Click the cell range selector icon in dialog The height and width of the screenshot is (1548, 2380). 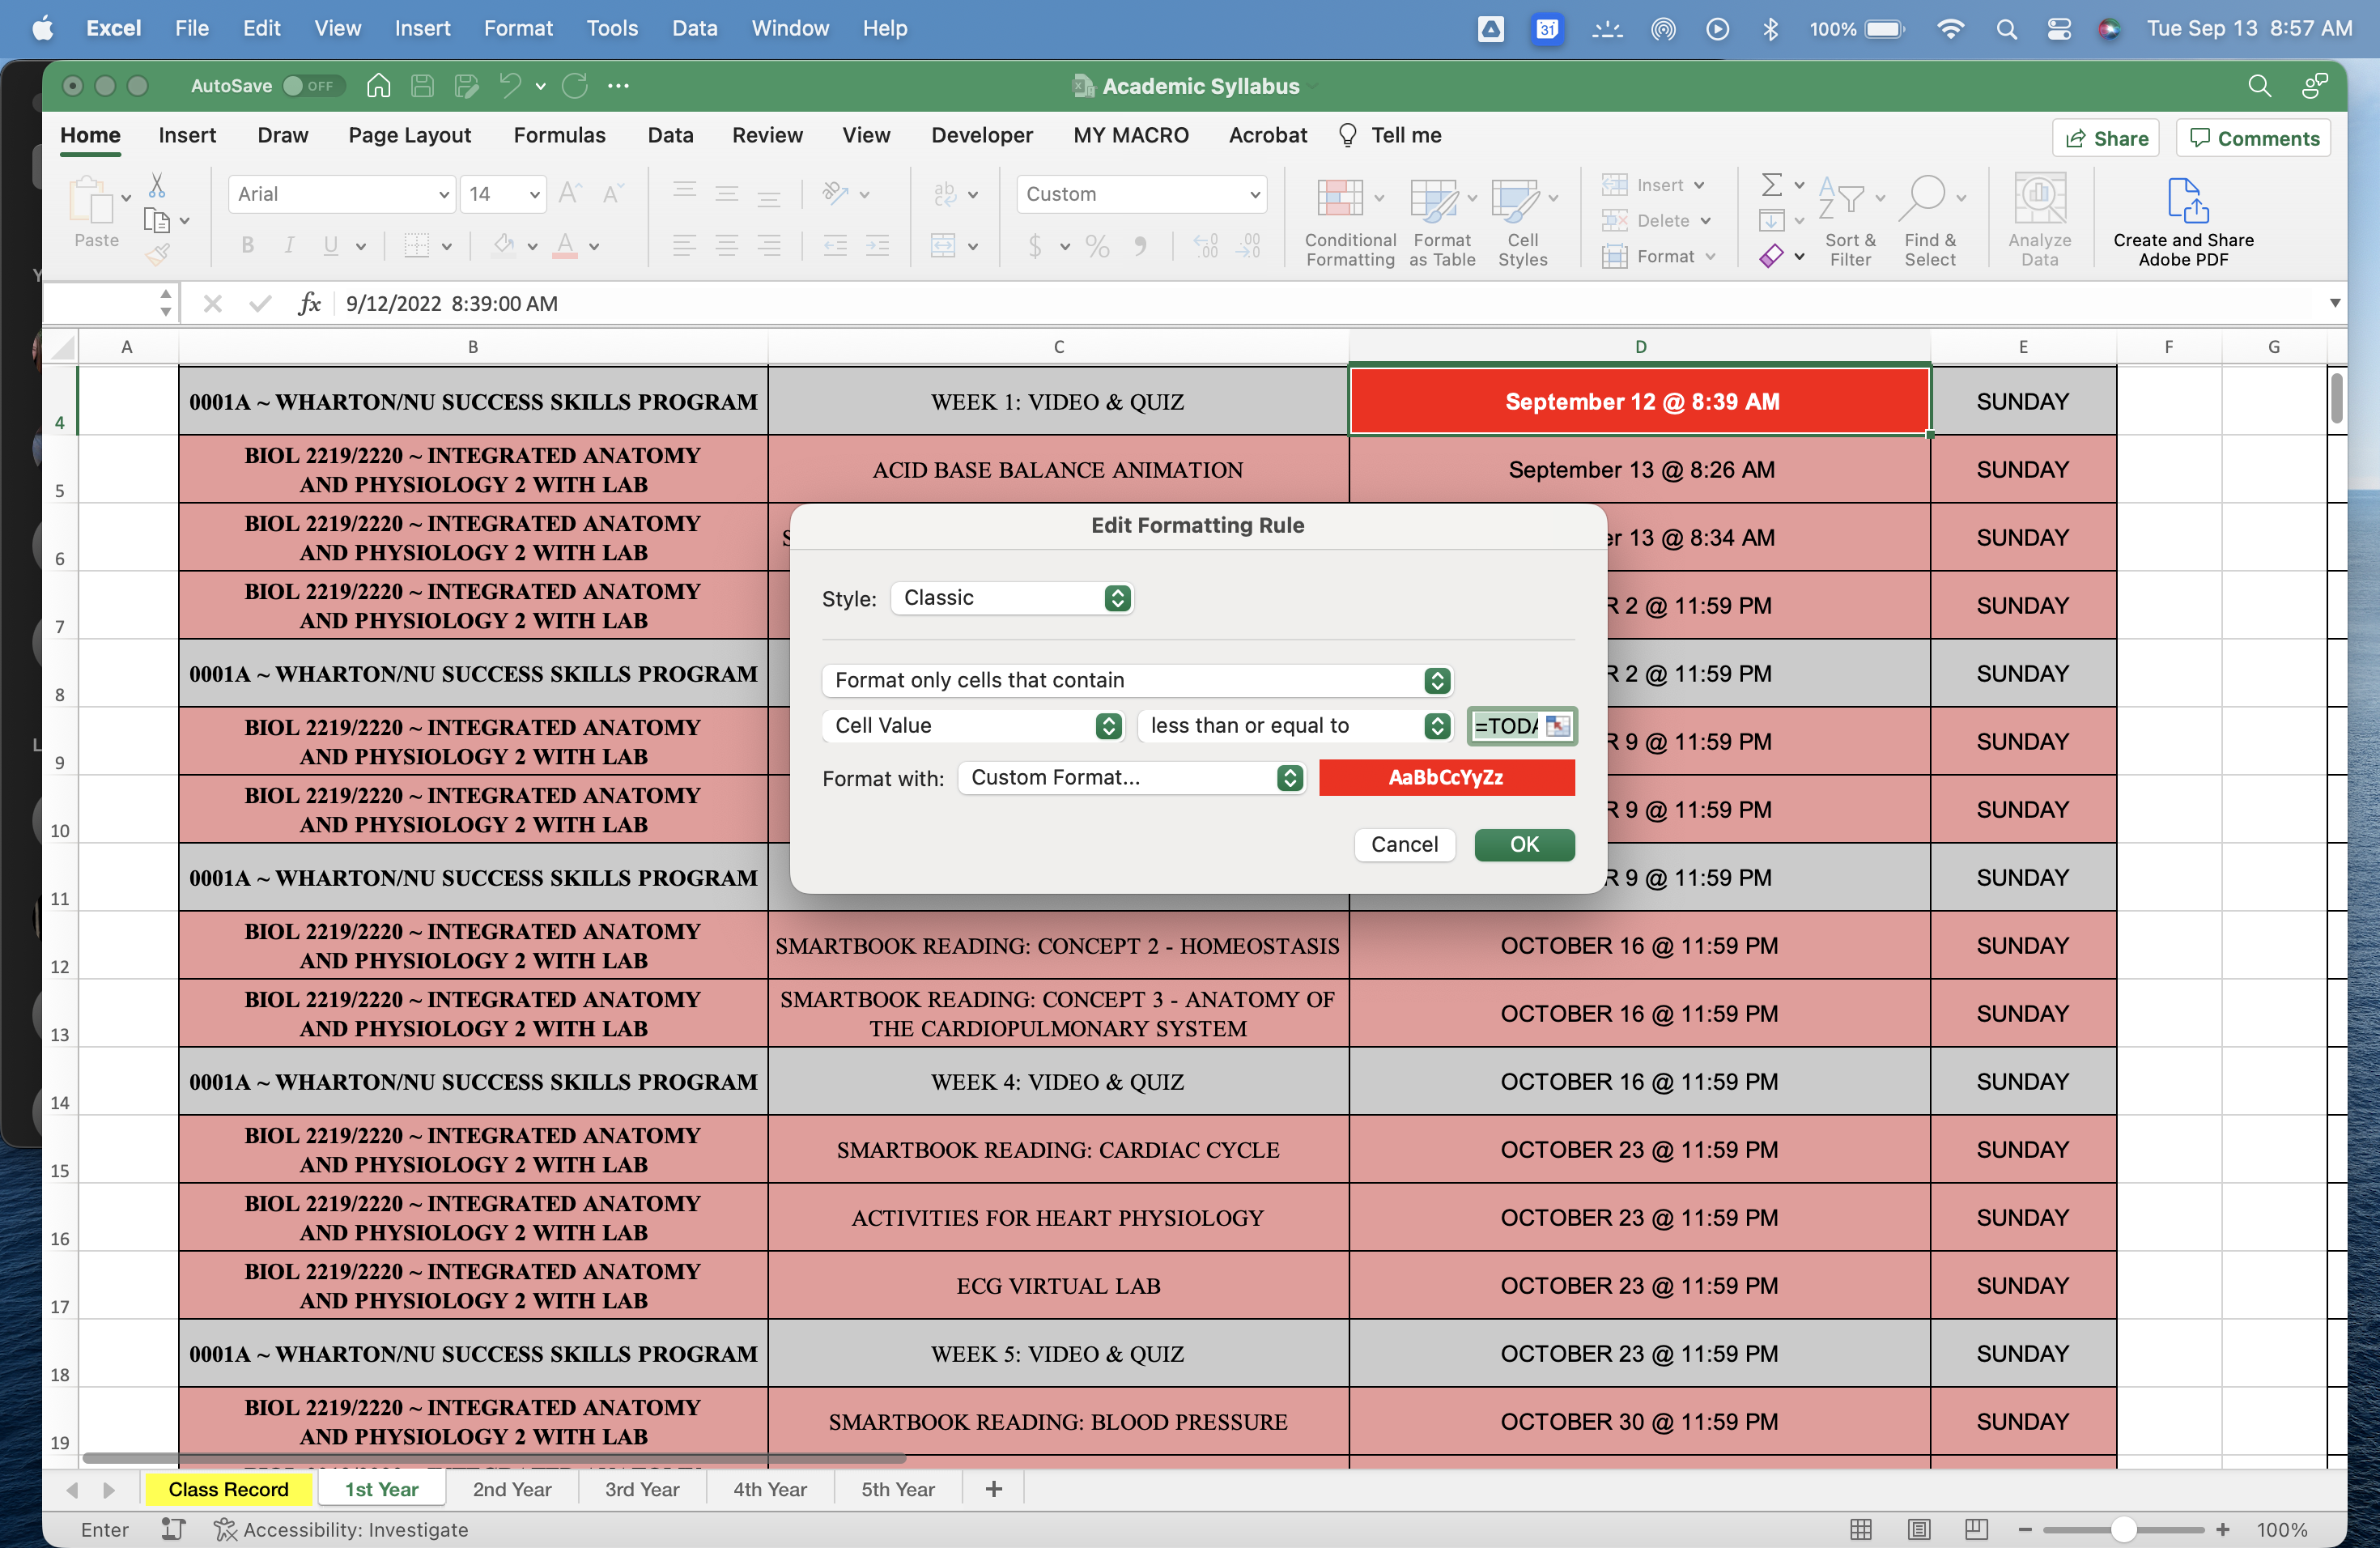[1557, 726]
